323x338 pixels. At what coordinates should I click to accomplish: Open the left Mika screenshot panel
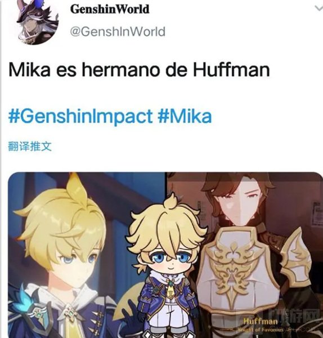coord(86,255)
